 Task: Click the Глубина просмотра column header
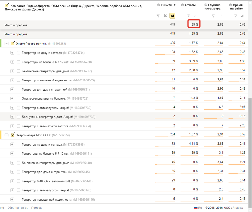click(x=214, y=7)
